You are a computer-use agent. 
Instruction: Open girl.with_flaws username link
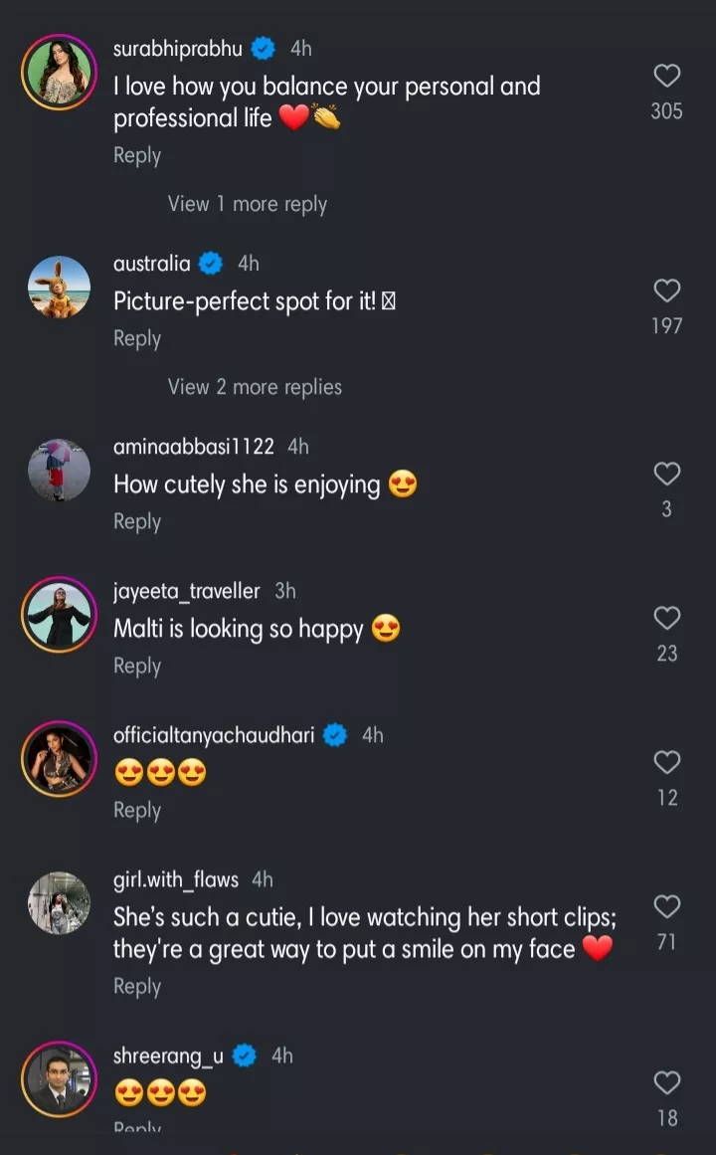click(176, 879)
